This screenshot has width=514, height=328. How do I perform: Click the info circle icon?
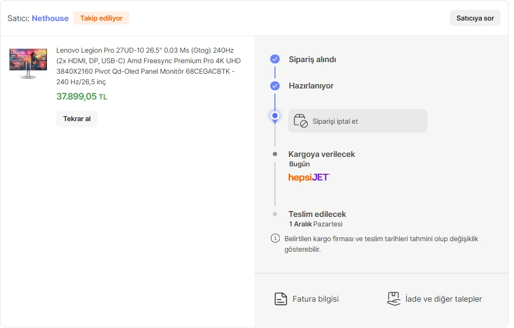point(275,238)
